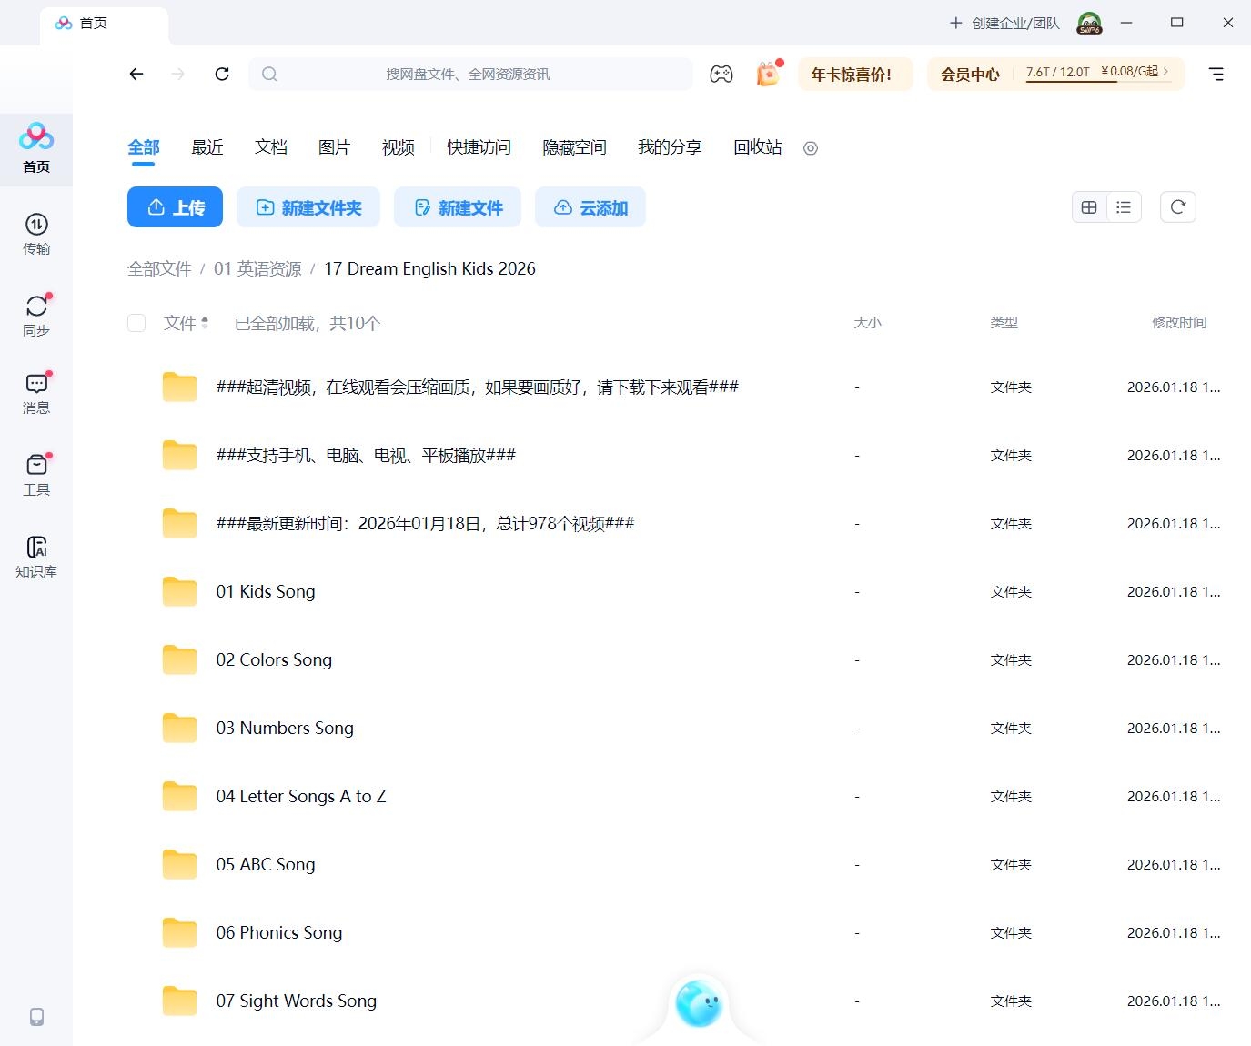Select the 同步 (Sync) sidebar icon
This screenshot has width=1251, height=1046.
click(36, 314)
